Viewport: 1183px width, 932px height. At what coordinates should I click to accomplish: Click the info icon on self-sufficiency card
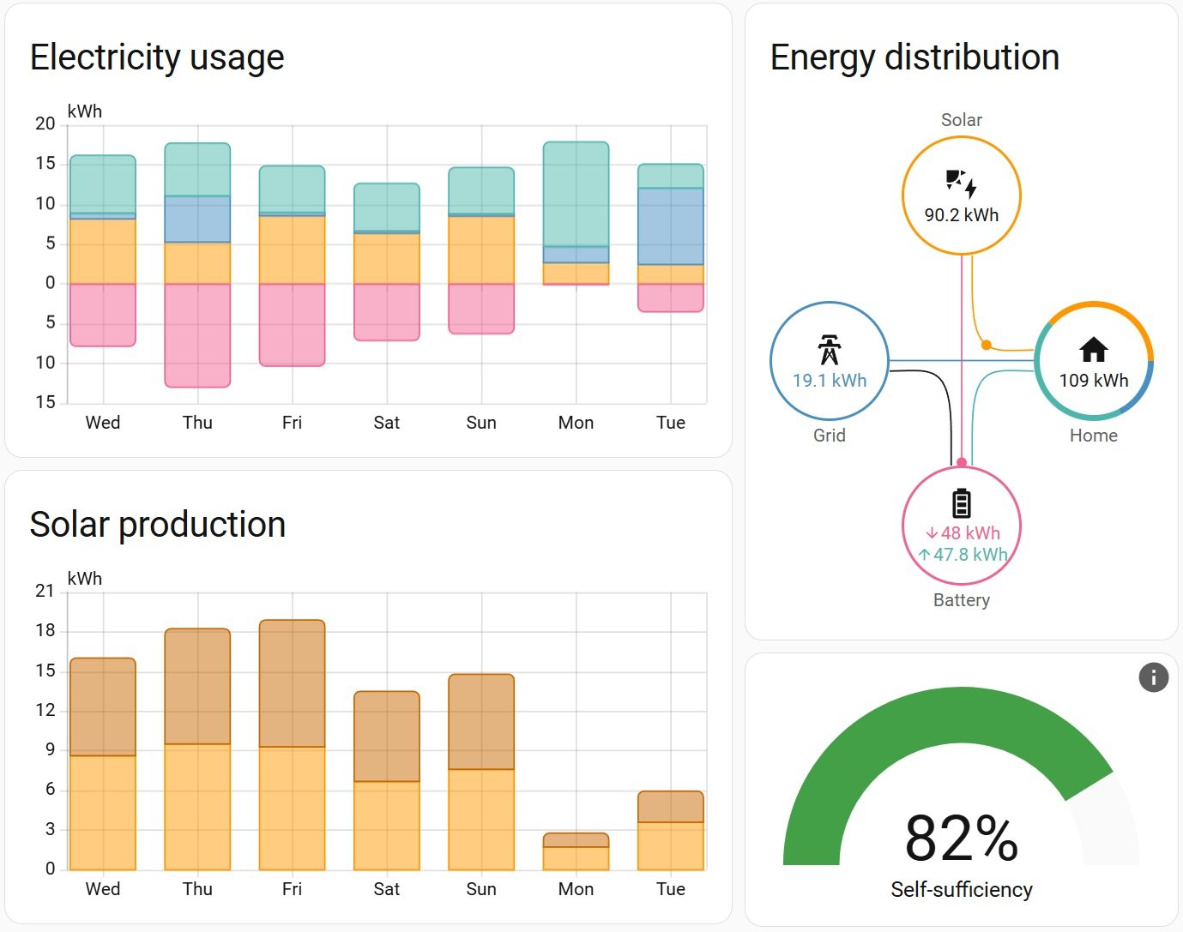(x=1153, y=677)
